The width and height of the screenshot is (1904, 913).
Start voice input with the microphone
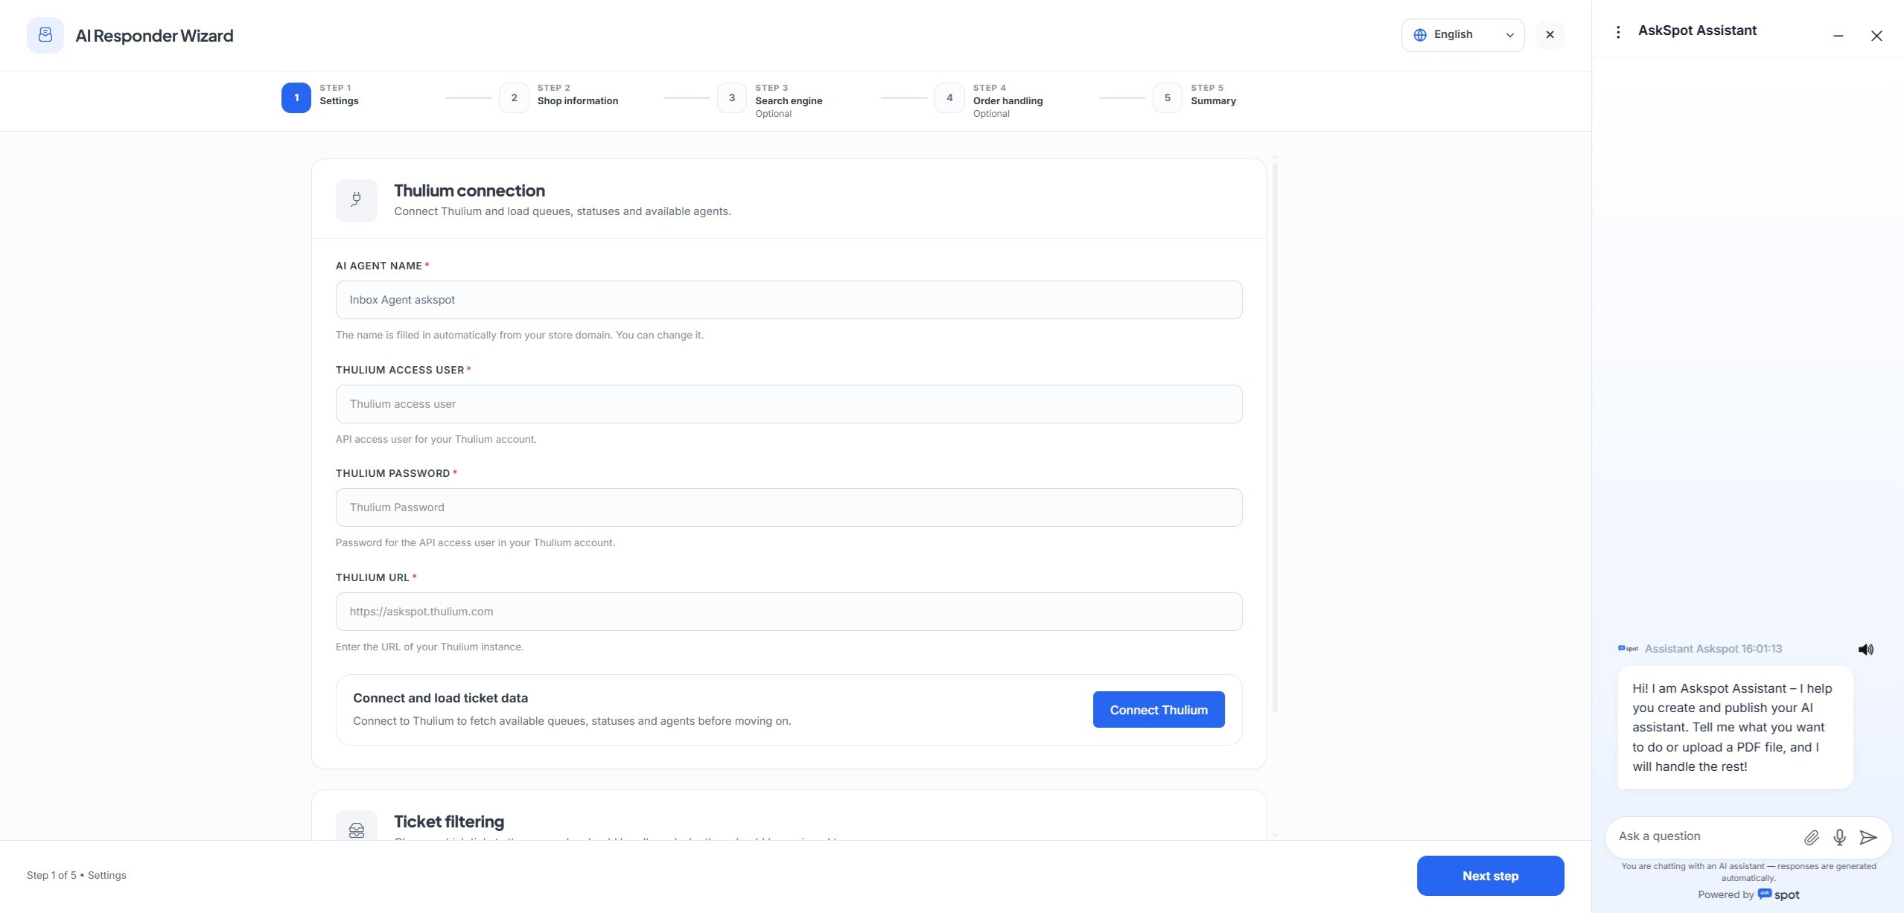point(1840,837)
